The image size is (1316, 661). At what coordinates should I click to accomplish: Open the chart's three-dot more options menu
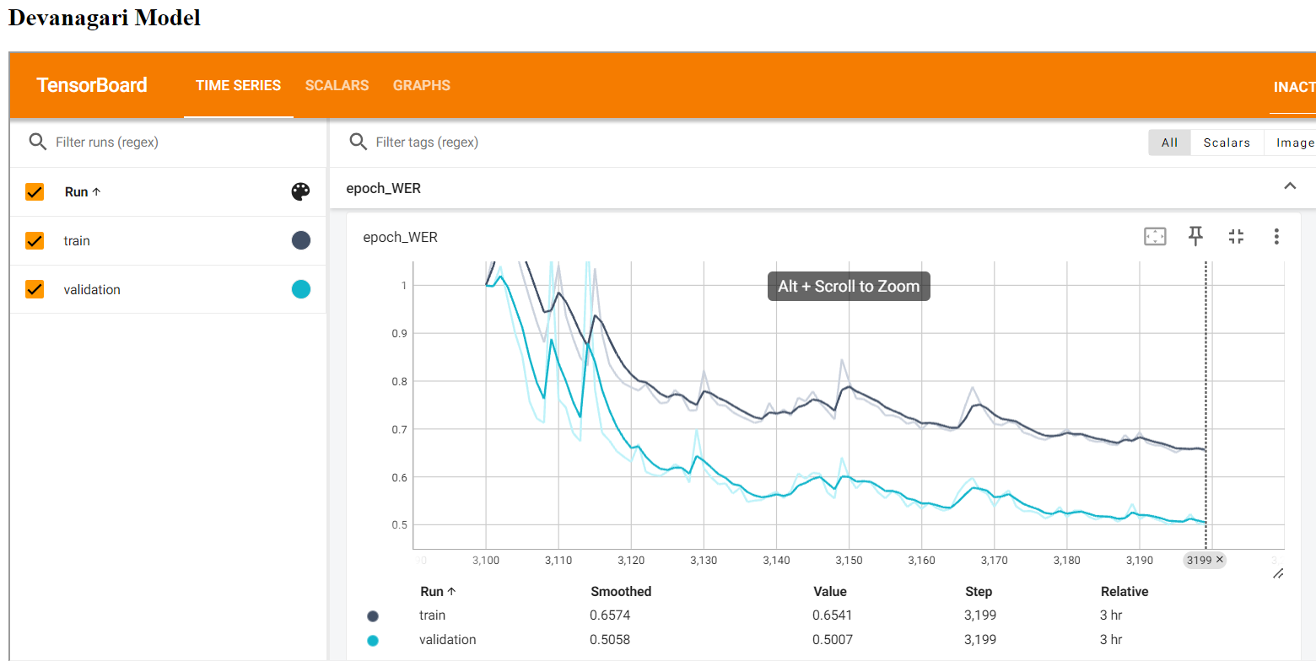pos(1276,237)
